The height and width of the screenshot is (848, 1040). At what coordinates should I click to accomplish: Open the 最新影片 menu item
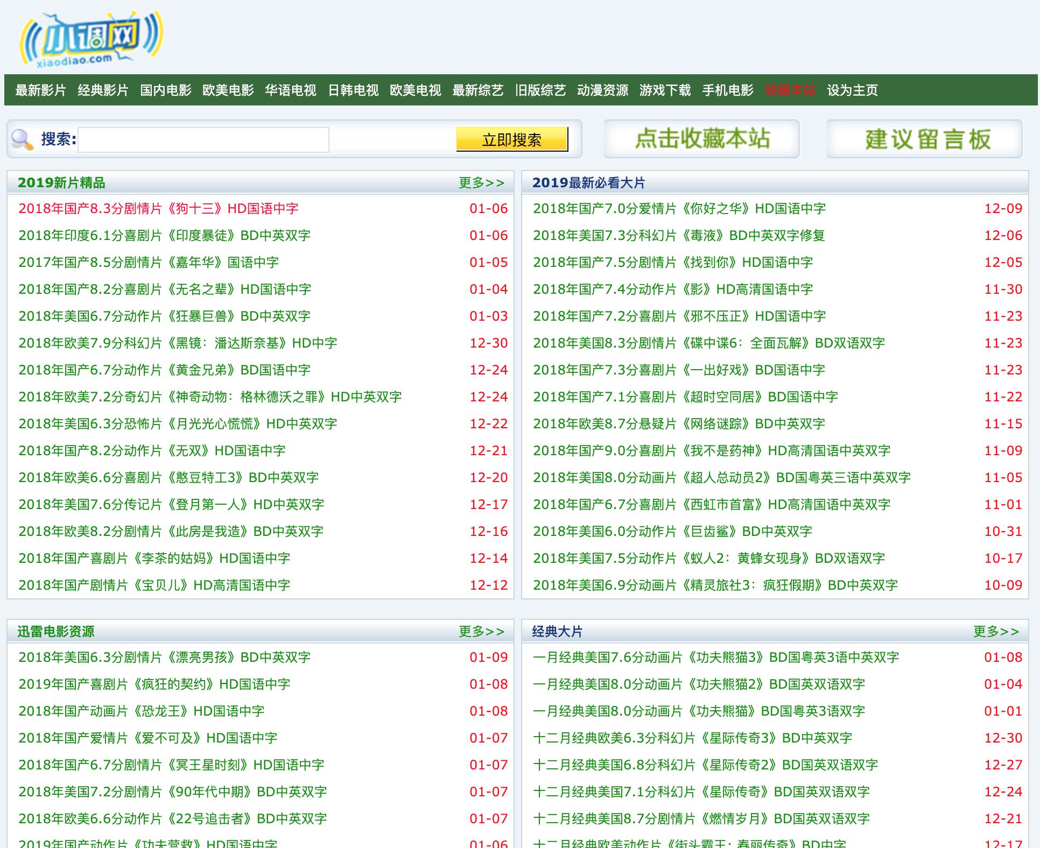(x=40, y=90)
